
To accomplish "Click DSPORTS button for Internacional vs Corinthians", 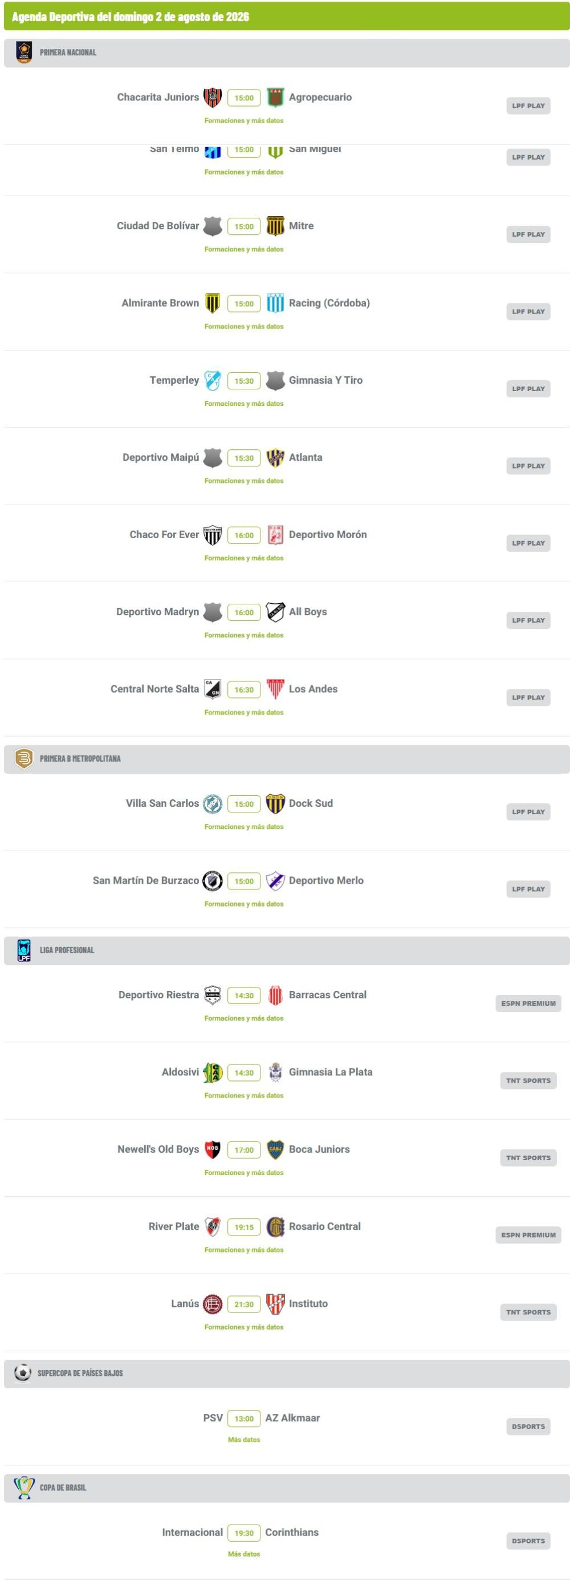I will tap(528, 1541).
